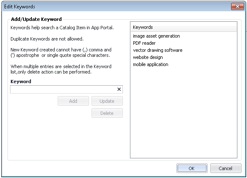Clear the Keyword field with the X icon
Viewport: 247px width, 178px height.
[x=119, y=89]
